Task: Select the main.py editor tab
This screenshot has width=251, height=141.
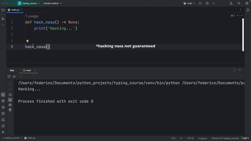Action: tap(15, 10)
